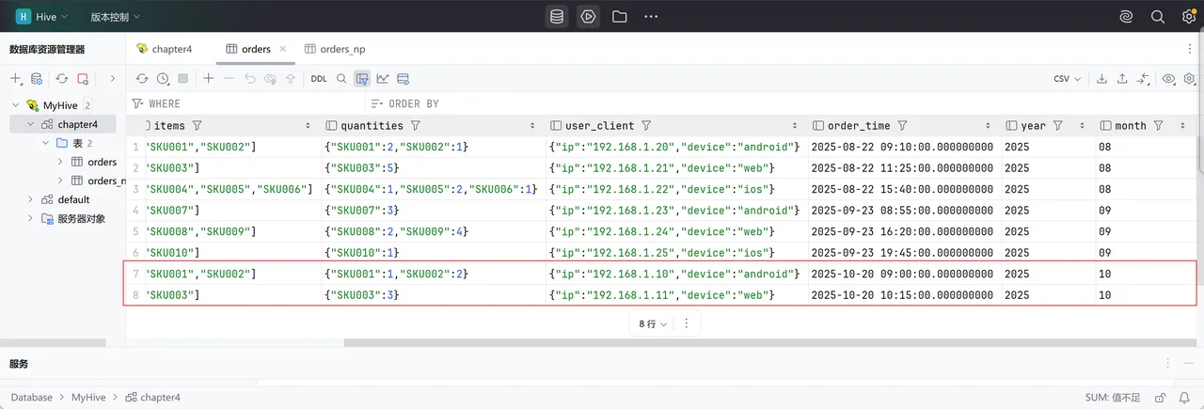Image resolution: width=1204 pixels, height=409 pixels.
Task: Open the AI assistant swirl icon
Action: pyautogui.click(x=1126, y=16)
